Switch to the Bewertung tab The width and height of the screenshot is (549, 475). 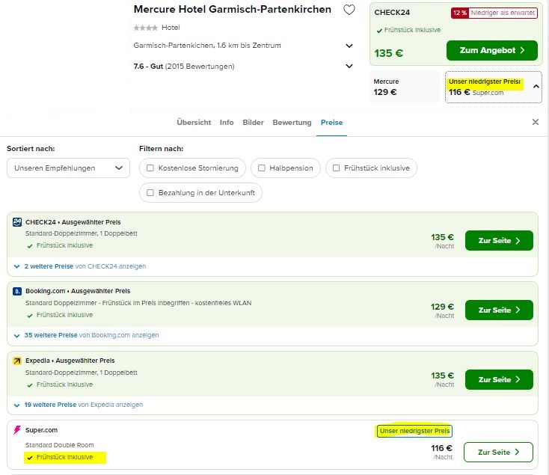point(292,123)
